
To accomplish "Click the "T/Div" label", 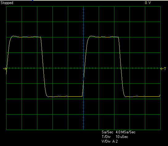I will (106, 137).
